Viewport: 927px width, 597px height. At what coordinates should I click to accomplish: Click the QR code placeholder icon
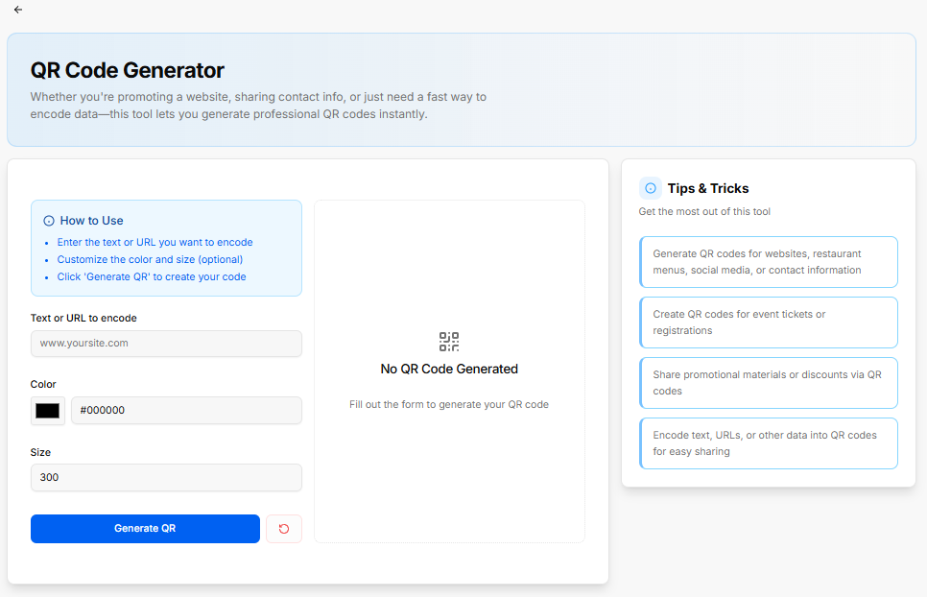[x=449, y=342]
